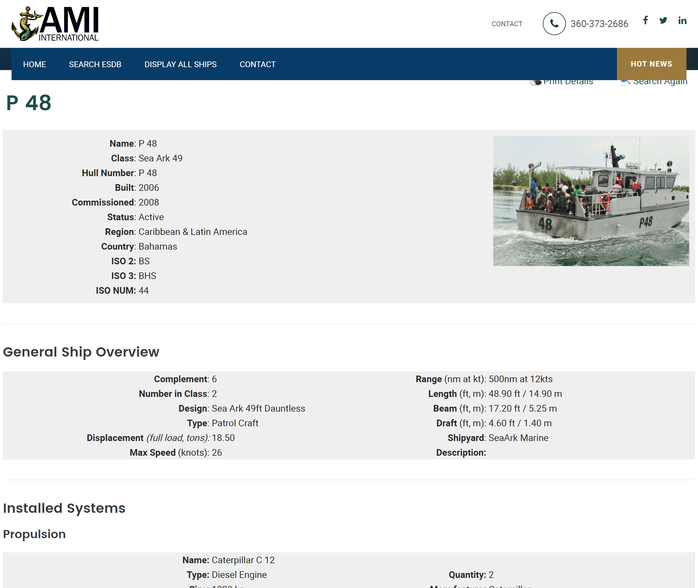Click the General Ship Overview heading
The height and width of the screenshot is (588, 698).
coord(81,352)
